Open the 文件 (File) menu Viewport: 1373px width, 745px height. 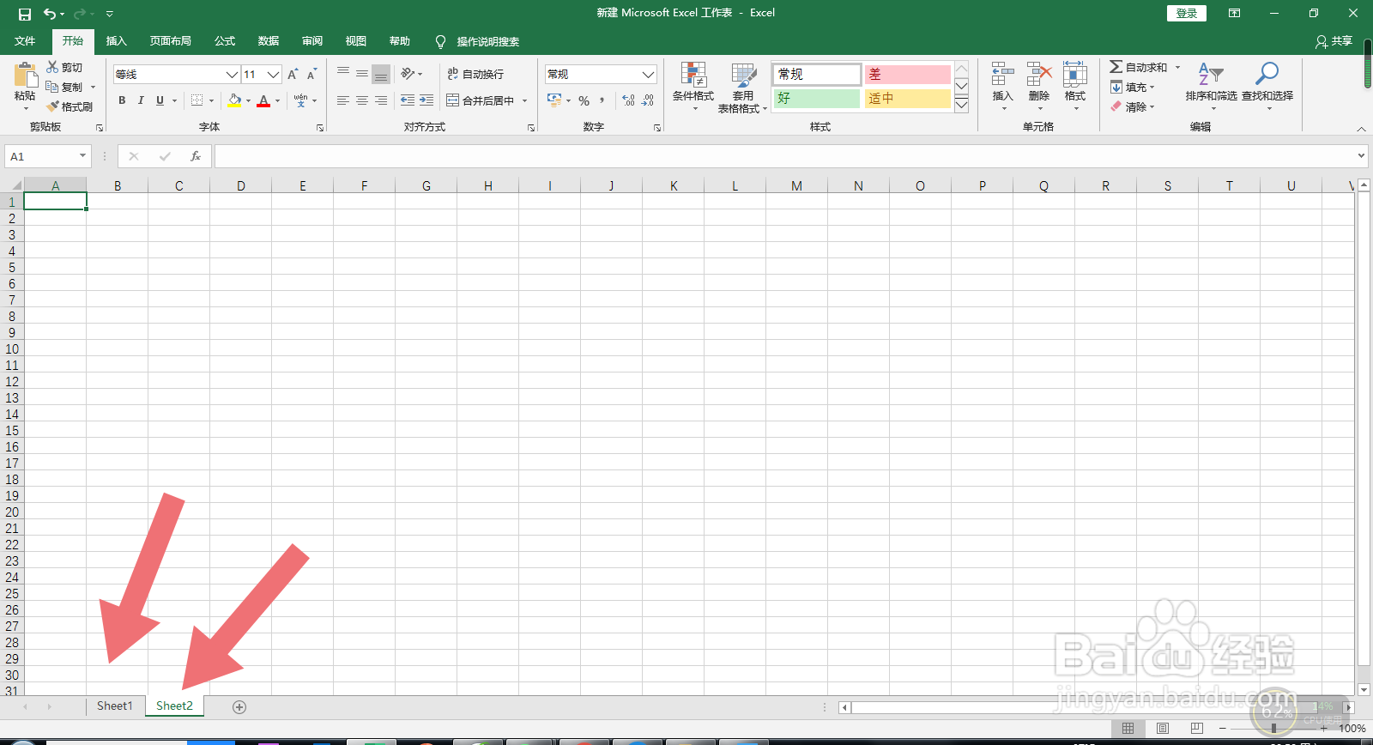click(x=25, y=41)
